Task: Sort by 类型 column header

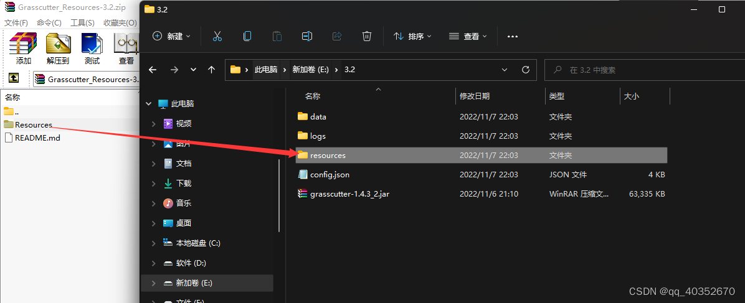Action: 557,96
